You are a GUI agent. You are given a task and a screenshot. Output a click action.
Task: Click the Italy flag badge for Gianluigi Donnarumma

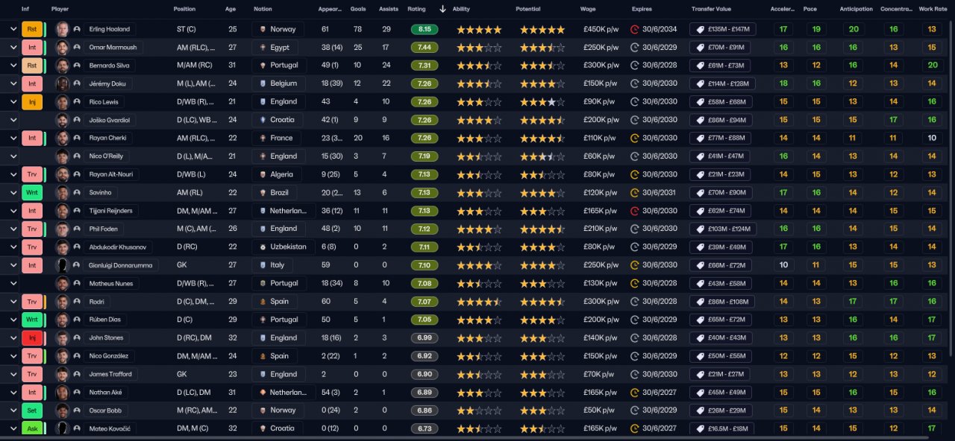[x=263, y=265]
